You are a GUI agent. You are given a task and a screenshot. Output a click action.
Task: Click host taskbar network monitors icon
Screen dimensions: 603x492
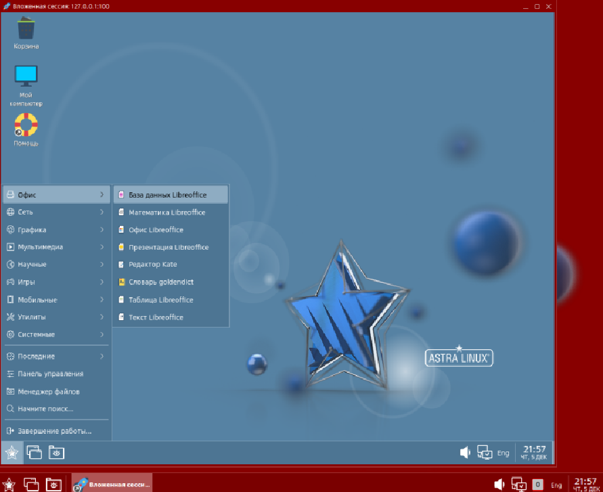(518, 485)
